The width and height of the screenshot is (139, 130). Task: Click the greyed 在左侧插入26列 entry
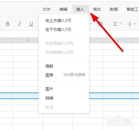(x=64, y=43)
